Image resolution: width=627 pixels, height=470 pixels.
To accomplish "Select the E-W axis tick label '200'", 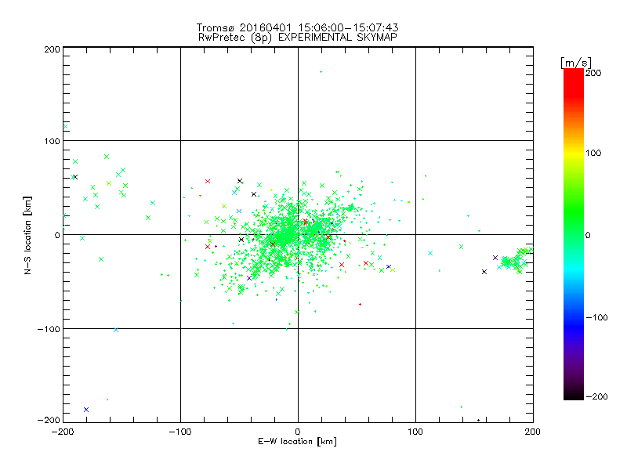I will pyautogui.click(x=533, y=432).
